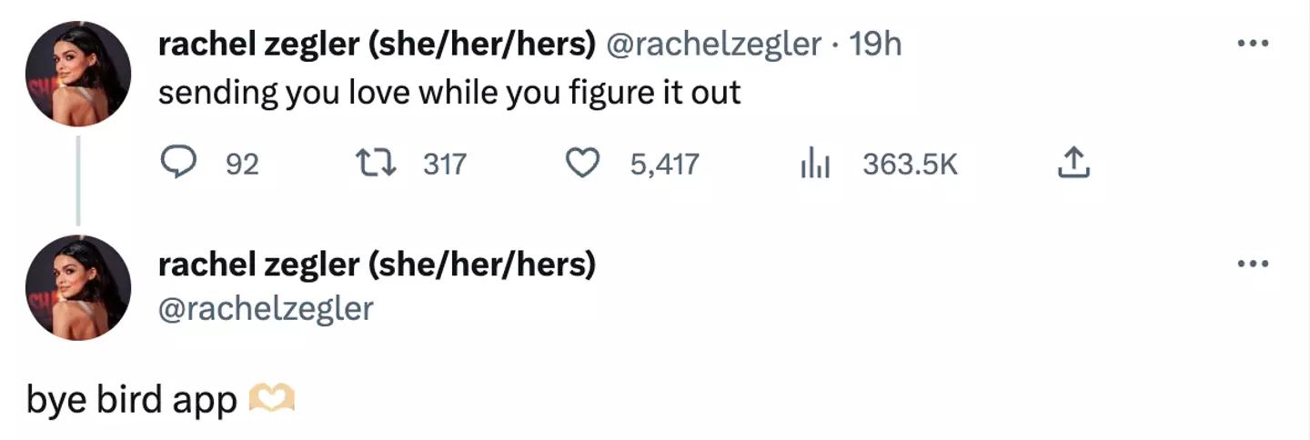Open the 19h timestamp link
Viewport: 1310px width, 440px height.
pos(874,44)
